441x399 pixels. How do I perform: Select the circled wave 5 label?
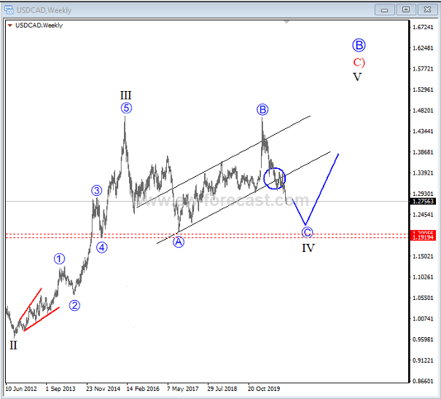pos(126,108)
